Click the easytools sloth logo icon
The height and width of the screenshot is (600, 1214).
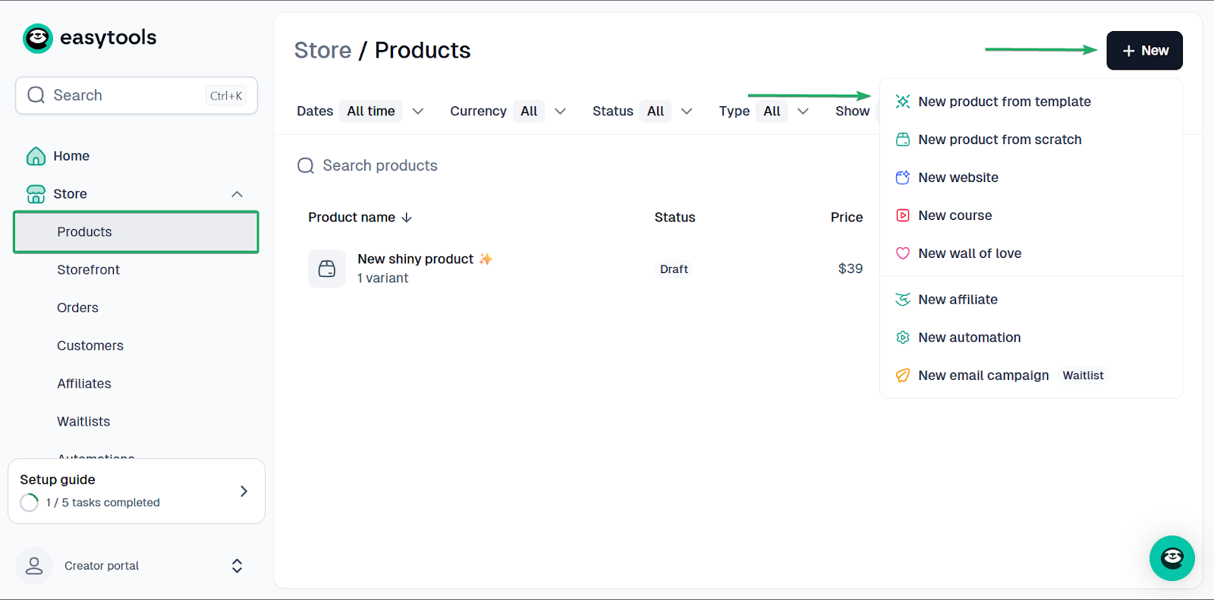pos(38,38)
